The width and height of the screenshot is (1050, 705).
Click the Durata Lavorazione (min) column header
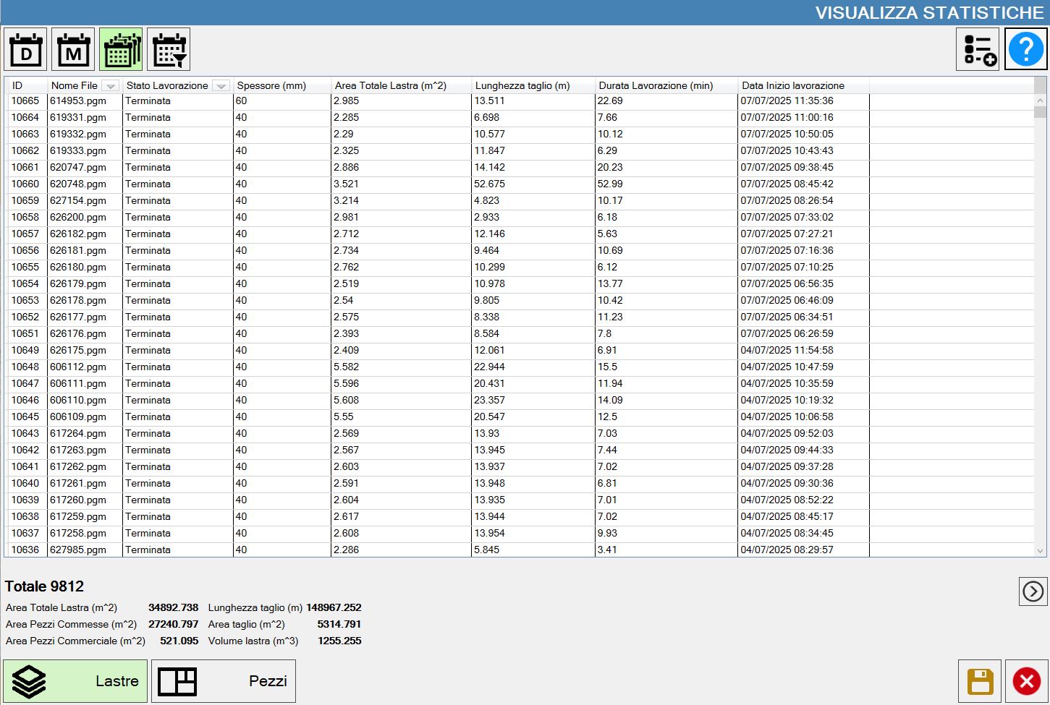(666, 85)
